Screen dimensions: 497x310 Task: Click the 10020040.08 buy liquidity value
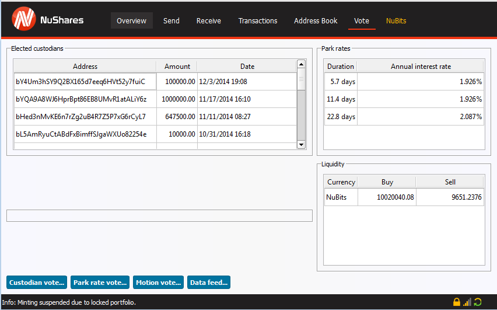[x=387, y=197]
